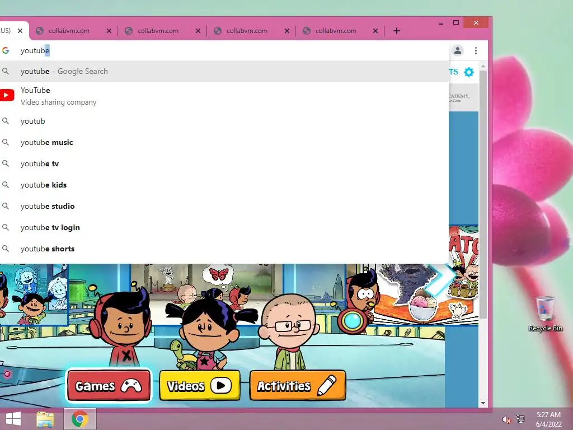Screen dimensions: 573x430
Task: Click the search icon beside youtube shorts
Action: tap(6, 249)
